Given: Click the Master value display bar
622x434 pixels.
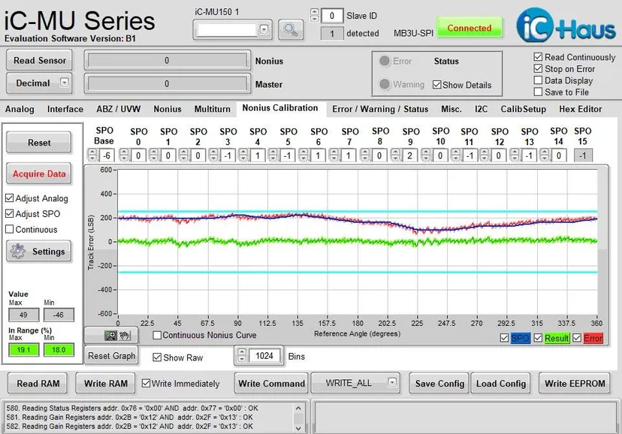Looking at the screenshot, I should coord(167,83).
